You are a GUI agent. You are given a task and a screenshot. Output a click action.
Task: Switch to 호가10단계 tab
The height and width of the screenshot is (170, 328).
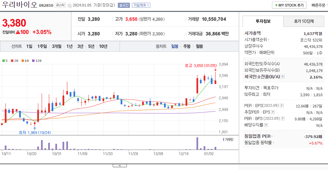[x=304, y=21]
